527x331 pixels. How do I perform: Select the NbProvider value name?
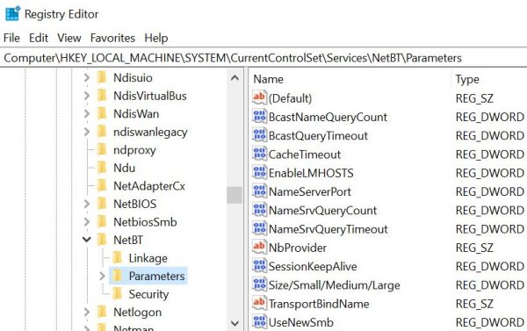tap(298, 248)
